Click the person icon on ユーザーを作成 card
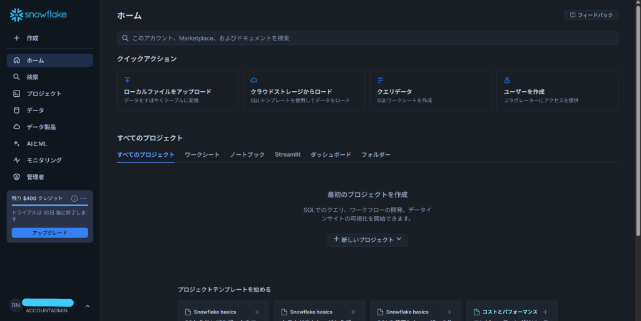This screenshot has height=321, width=641. click(x=507, y=80)
